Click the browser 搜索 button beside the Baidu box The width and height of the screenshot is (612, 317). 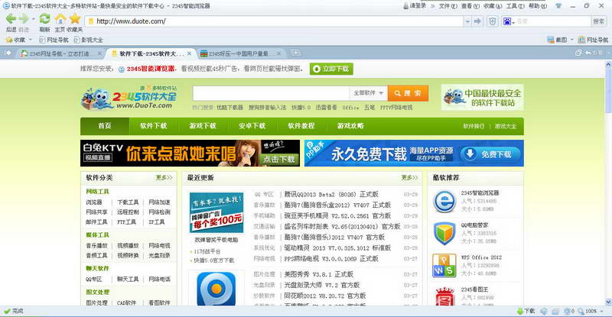click(599, 21)
